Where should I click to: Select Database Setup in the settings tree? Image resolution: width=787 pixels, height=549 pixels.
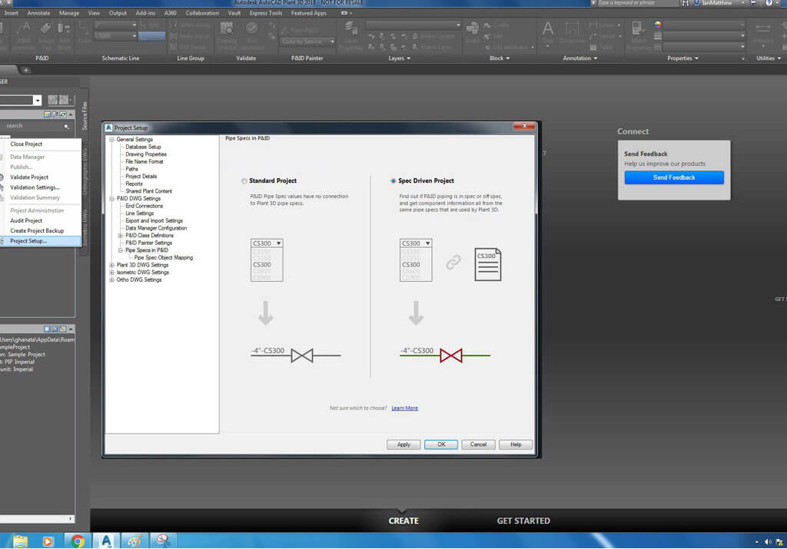pyautogui.click(x=143, y=147)
